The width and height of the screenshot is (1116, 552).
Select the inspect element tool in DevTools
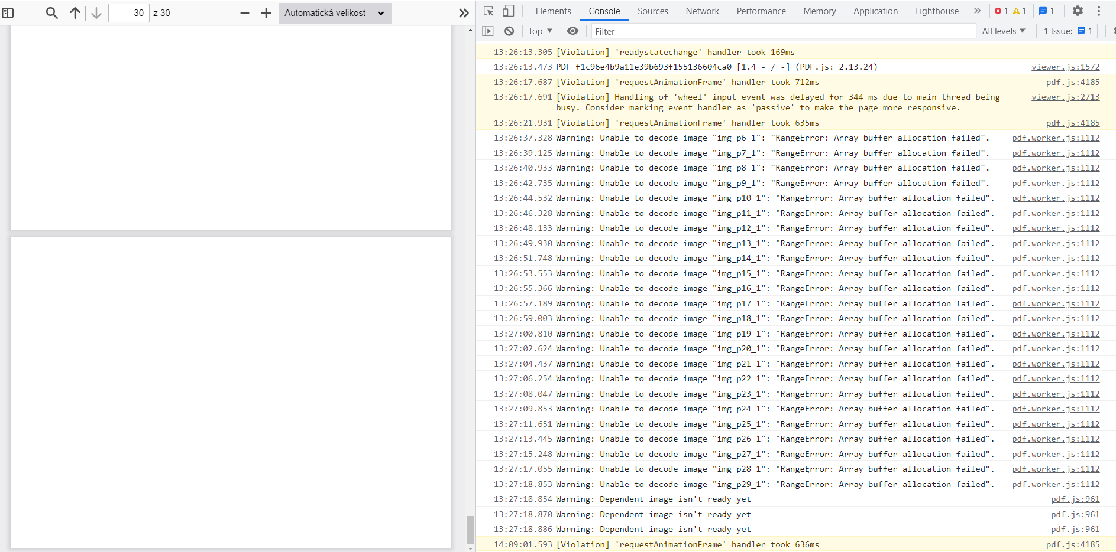coord(487,11)
